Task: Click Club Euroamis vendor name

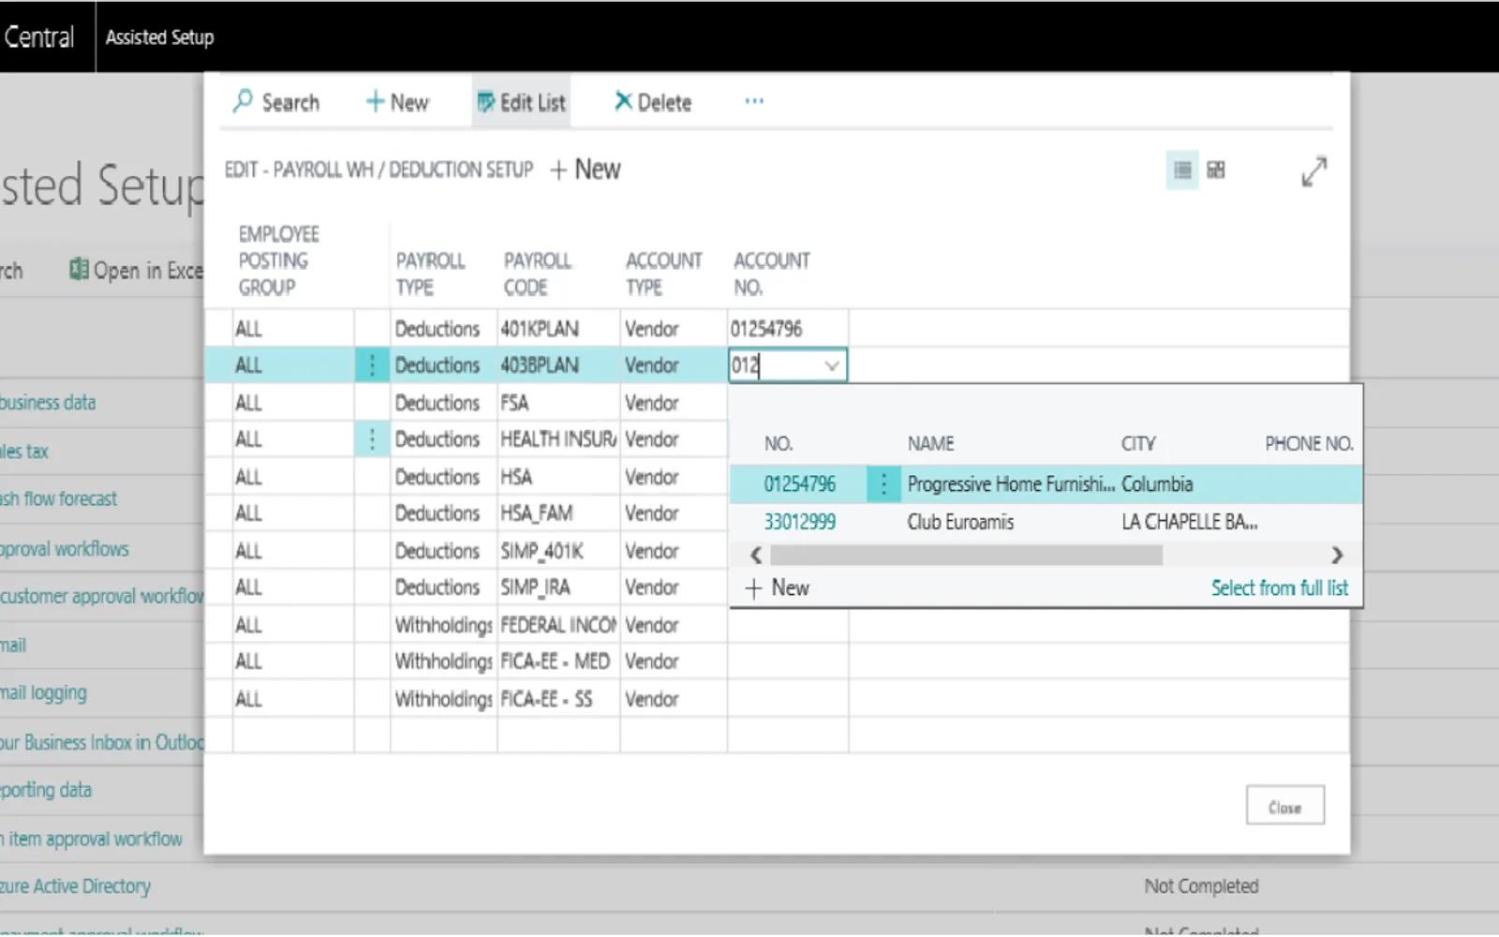Action: (x=960, y=522)
